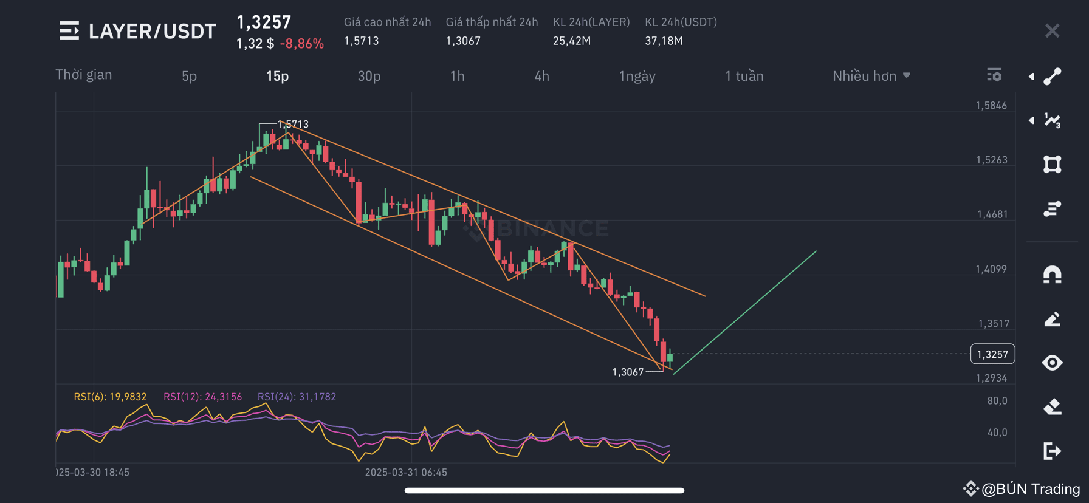Select the trend line drawing tool

point(1052,76)
